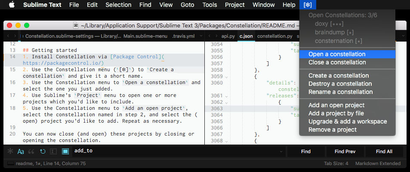Collapse code fold arrow at line 3068
This screenshot has height=172, width=410.
[x=226, y=141]
